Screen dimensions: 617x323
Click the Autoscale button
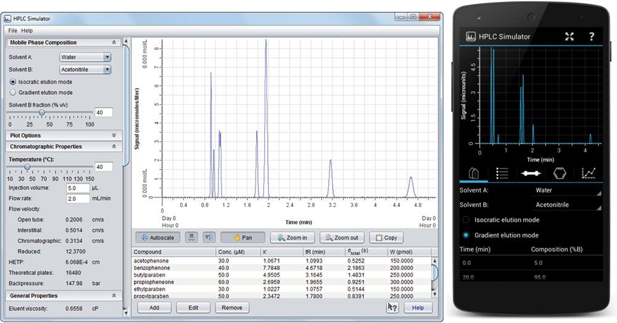[158, 237]
